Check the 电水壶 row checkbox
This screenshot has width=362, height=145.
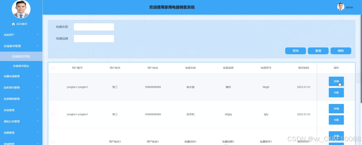click(53, 87)
